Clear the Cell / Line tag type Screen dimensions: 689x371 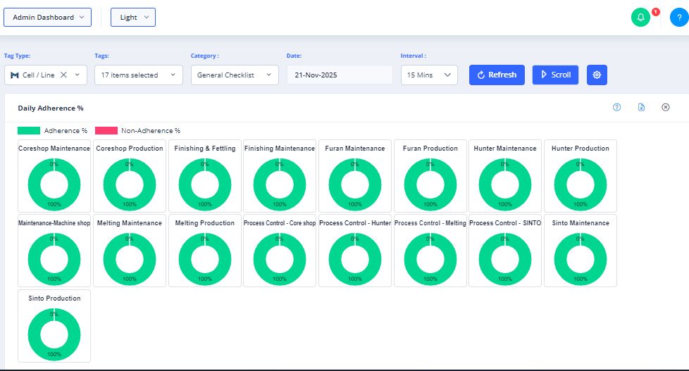(x=63, y=75)
